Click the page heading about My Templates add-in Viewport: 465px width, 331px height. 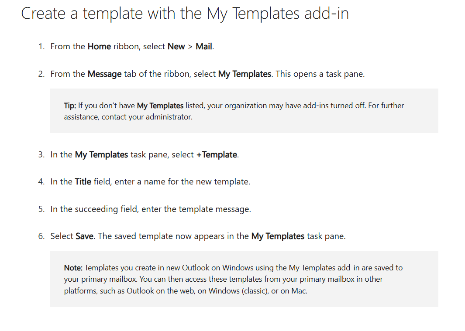(x=185, y=14)
